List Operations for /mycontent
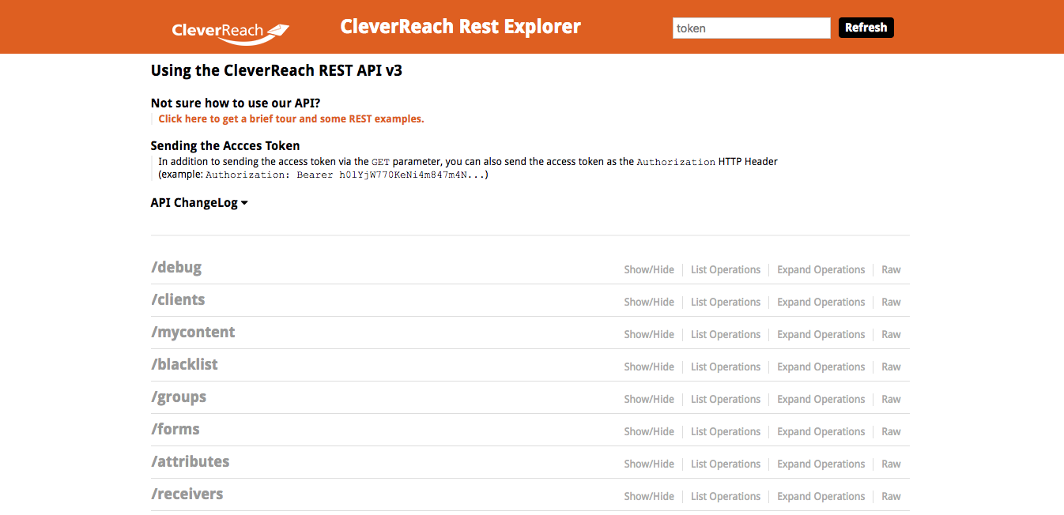 726,334
